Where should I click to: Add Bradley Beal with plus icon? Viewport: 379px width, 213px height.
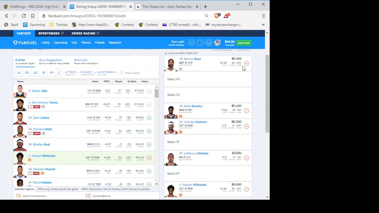pyautogui.click(x=149, y=145)
